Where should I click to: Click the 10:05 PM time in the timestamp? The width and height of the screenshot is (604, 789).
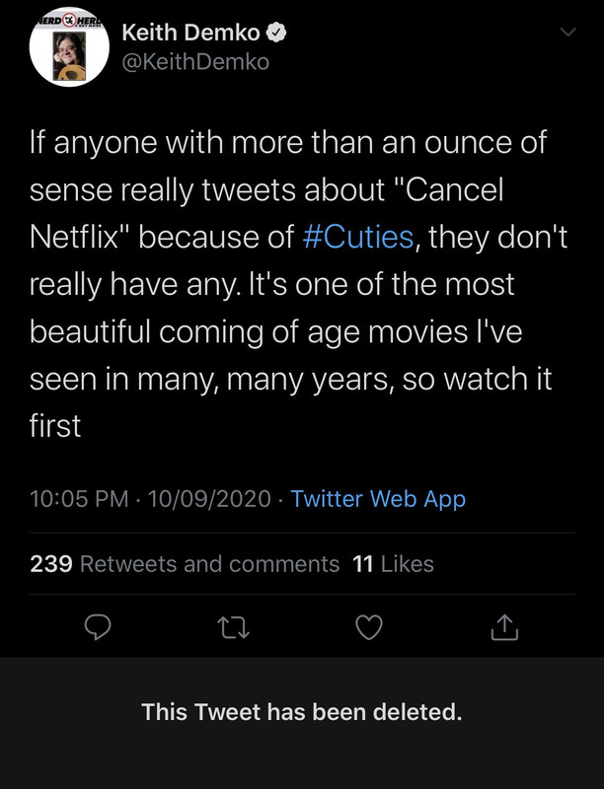(79, 499)
